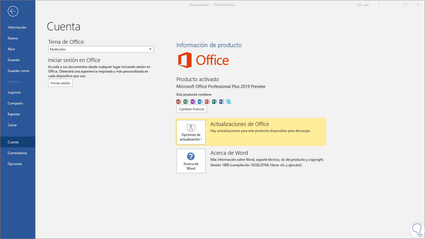The height and width of the screenshot is (239, 425).
Task: Click the PowerPoint app icon
Action: click(207, 102)
